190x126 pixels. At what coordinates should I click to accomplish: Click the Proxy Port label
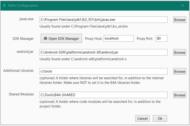[x=144, y=39]
